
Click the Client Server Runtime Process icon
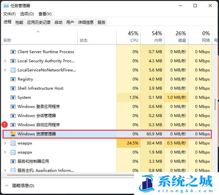(x=13, y=52)
